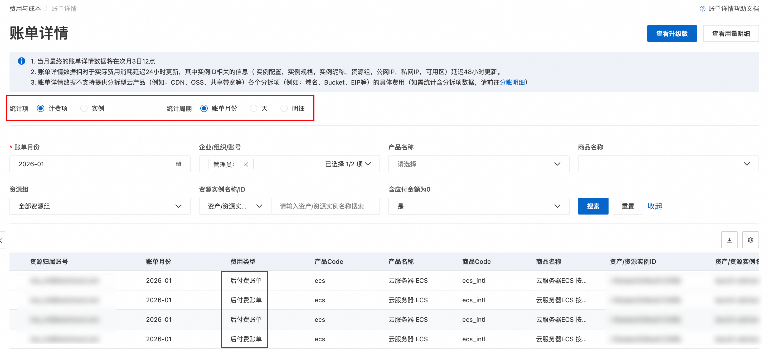Click the blue 搜索 button
Screen dimensions: 768x350
click(593, 206)
